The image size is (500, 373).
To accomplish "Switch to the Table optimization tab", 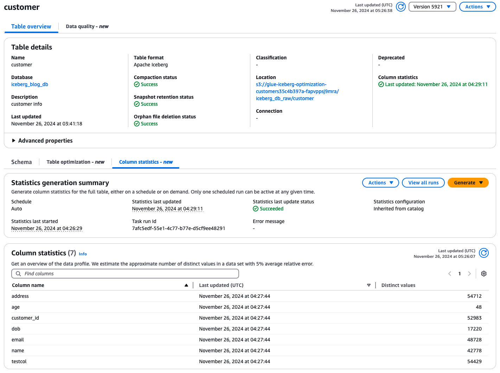I will pos(75,162).
